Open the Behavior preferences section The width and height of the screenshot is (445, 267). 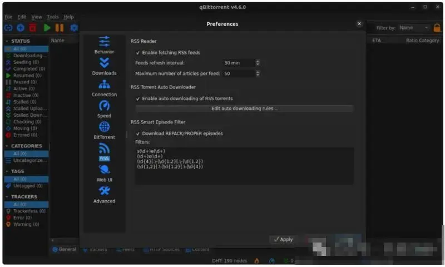(x=104, y=45)
